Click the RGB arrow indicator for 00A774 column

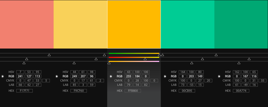219,76
